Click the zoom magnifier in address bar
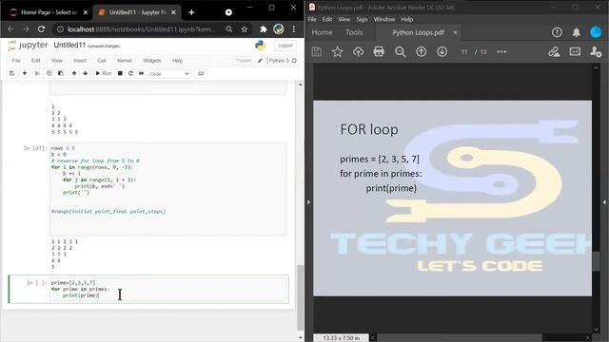The width and height of the screenshot is (609, 342). click(x=229, y=29)
